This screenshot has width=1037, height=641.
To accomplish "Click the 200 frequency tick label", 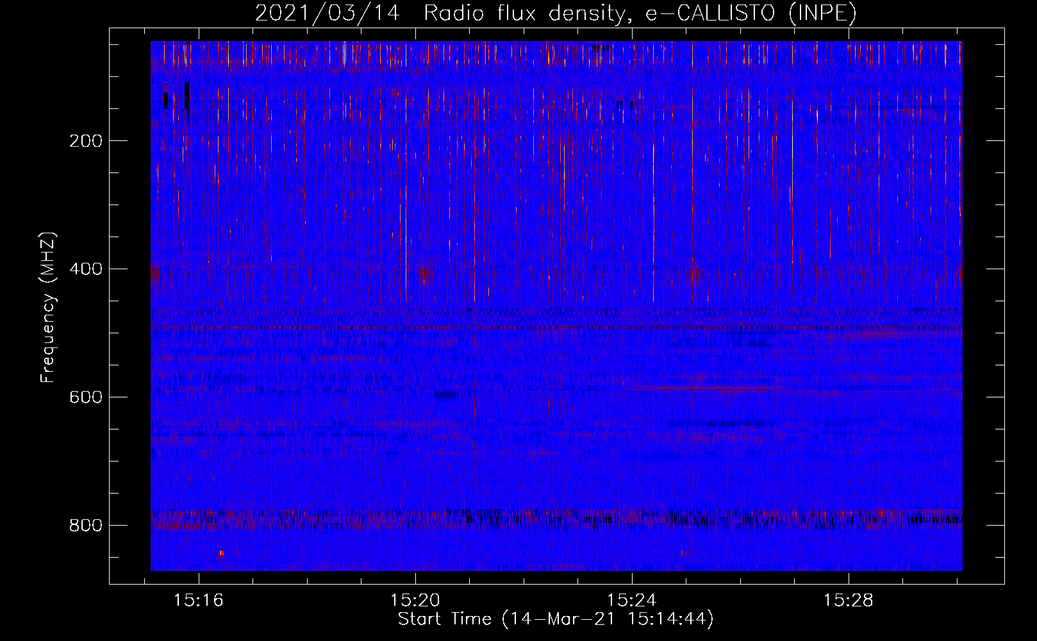I will coord(86,141).
